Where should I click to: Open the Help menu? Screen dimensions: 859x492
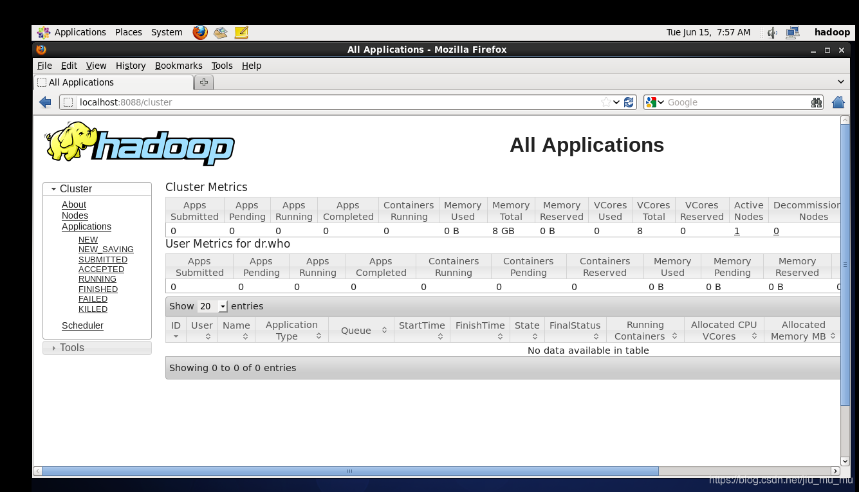[252, 66]
